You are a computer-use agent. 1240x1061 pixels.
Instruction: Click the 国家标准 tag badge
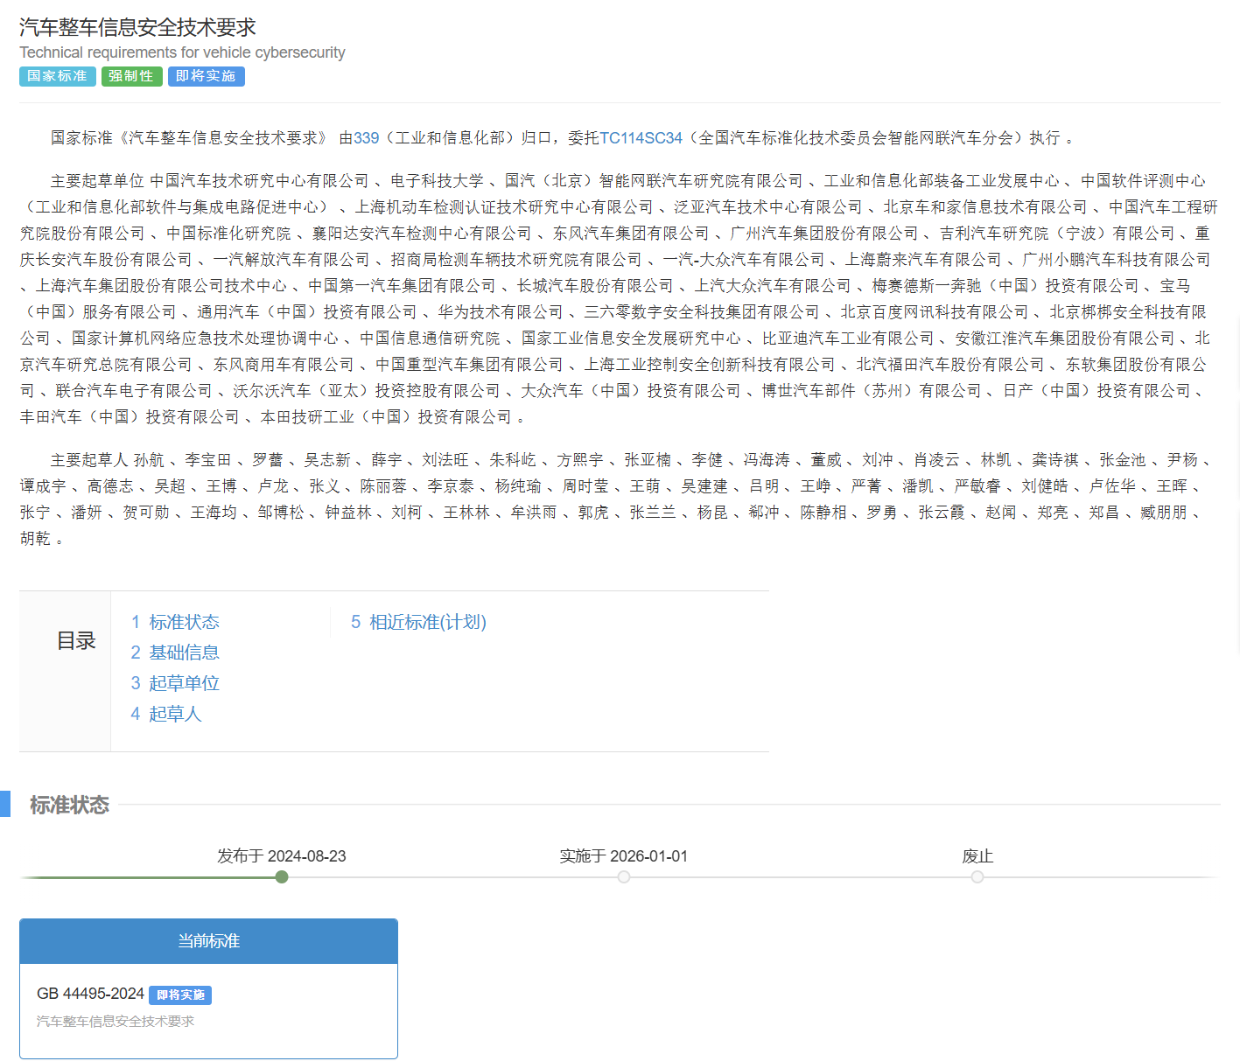pos(58,76)
